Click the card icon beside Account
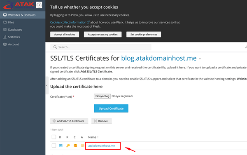This screenshot has height=155, width=247. [x=5, y=44]
